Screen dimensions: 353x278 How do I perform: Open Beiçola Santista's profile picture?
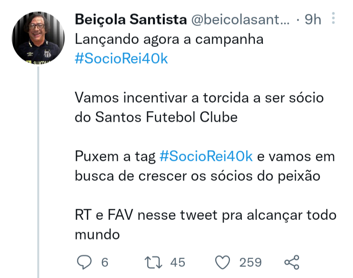point(38,38)
